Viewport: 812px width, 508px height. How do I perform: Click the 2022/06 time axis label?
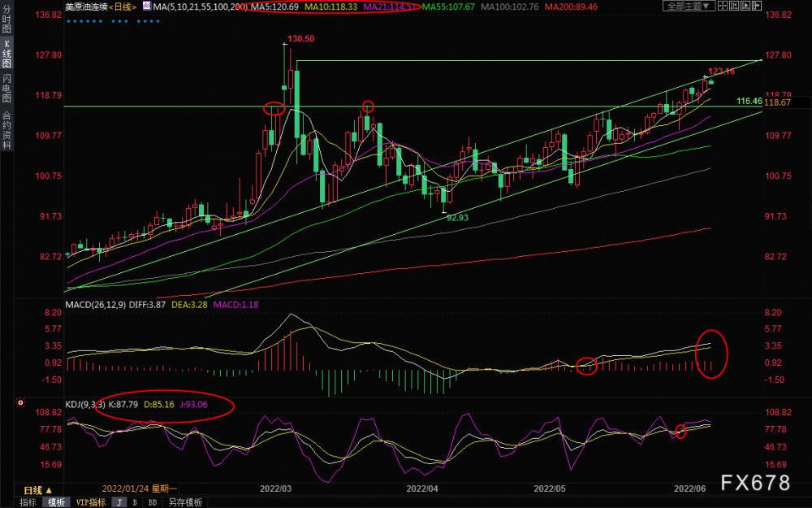(x=689, y=488)
